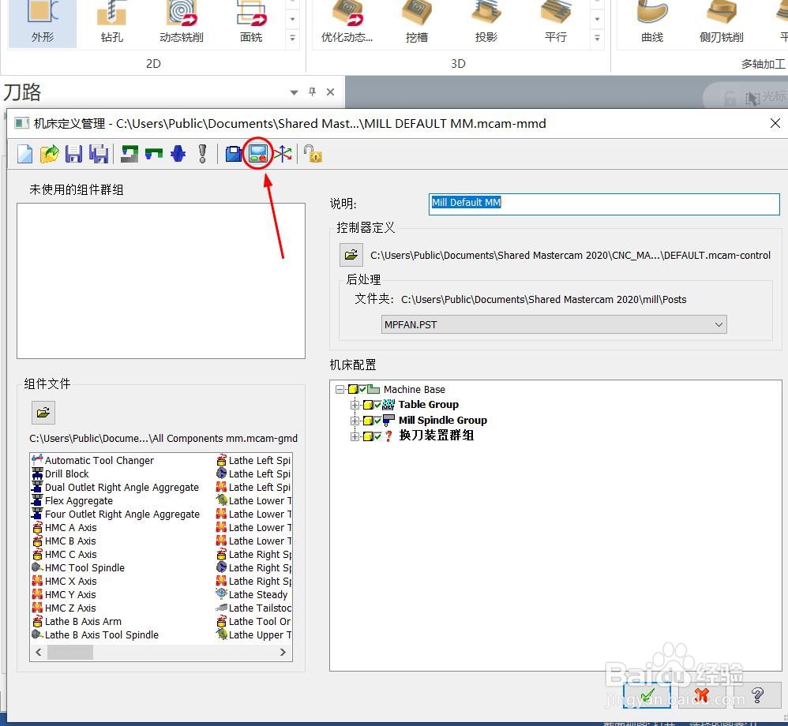This screenshot has width=788, height=726.
Task: Save the machine definition
Action: click(73, 154)
